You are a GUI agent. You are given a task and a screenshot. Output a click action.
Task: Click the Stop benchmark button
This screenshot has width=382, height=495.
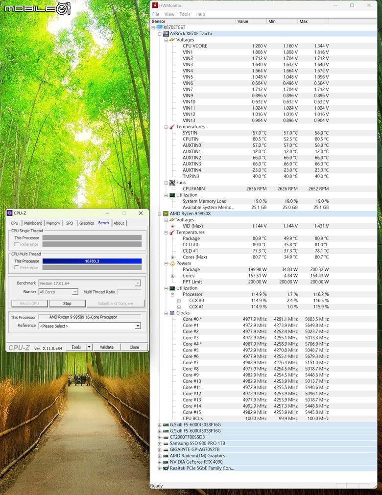(67, 304)
